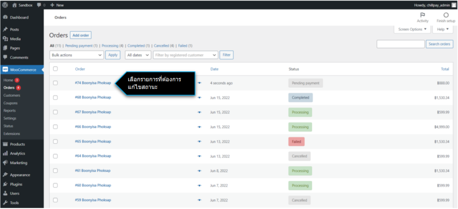Select all orders with header checkbox

coord(55,68)
